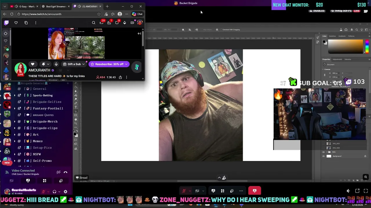Select Photoshop Hand tool

click(x=76, y=119)
